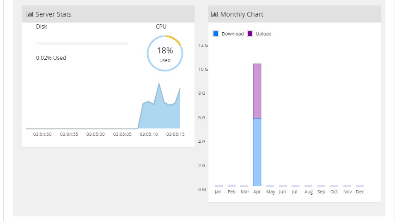Toggle the purple Upload legend swatch

tap(250, 34)
